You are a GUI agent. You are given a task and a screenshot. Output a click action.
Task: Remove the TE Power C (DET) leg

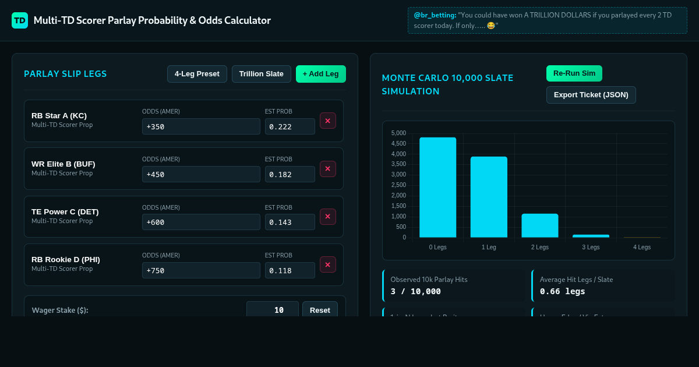click(328, 217)
